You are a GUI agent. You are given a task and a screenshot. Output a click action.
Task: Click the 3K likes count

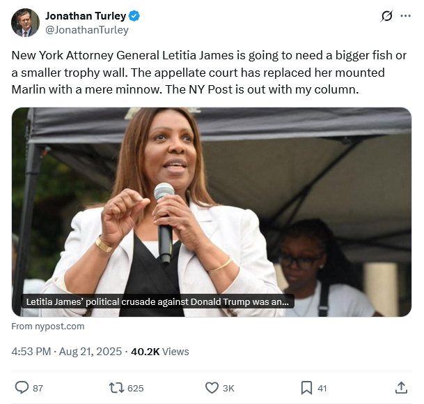[228, 388]
